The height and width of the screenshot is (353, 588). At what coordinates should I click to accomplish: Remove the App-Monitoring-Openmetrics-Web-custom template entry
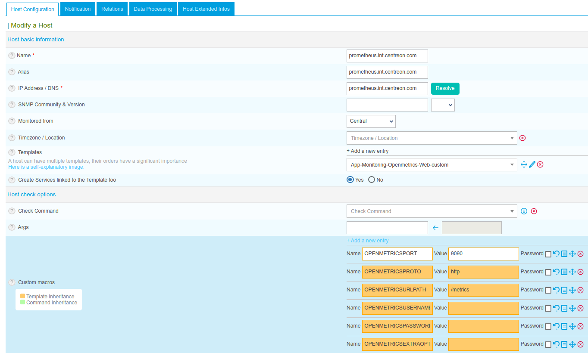[x=540, y=164]
